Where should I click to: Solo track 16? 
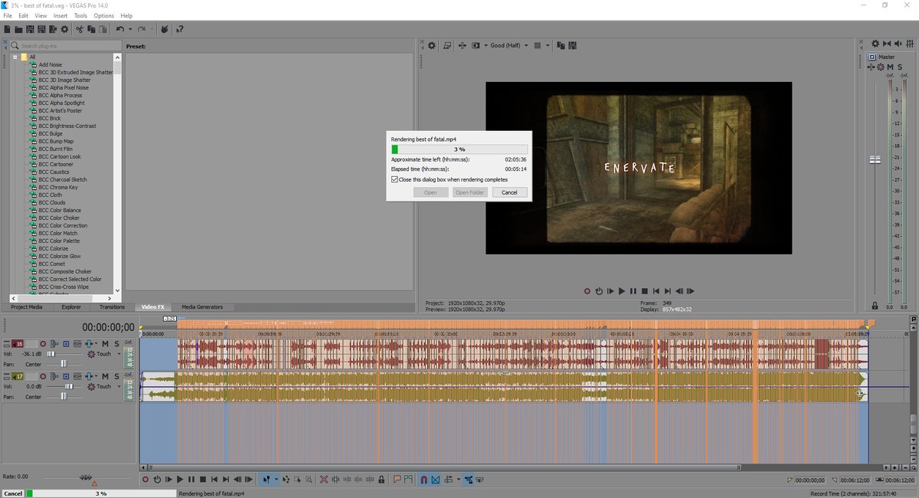pos(116,343)
